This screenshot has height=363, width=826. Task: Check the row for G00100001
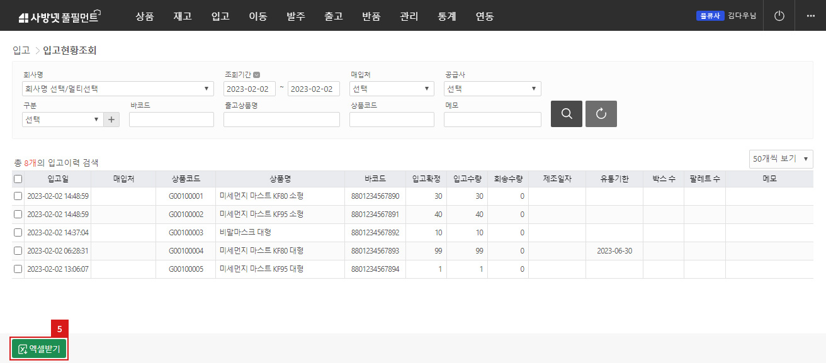pos(18,196)
